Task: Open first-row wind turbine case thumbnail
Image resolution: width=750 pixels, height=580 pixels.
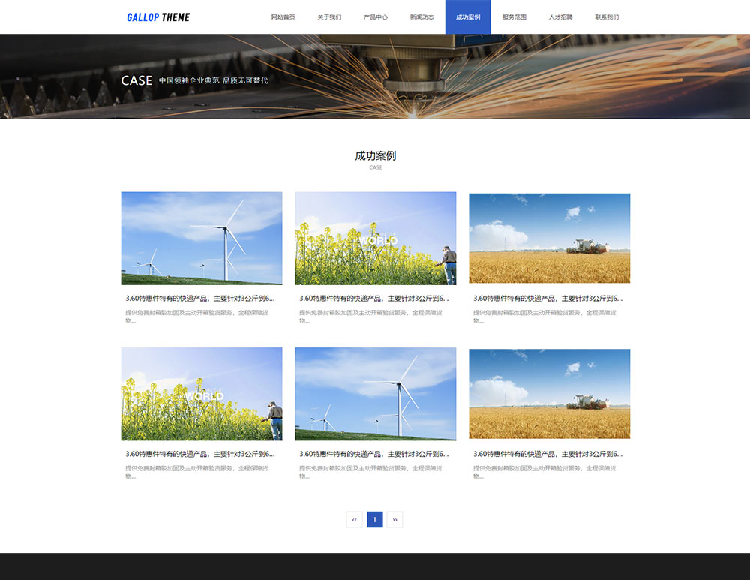Action: [202, 239]
